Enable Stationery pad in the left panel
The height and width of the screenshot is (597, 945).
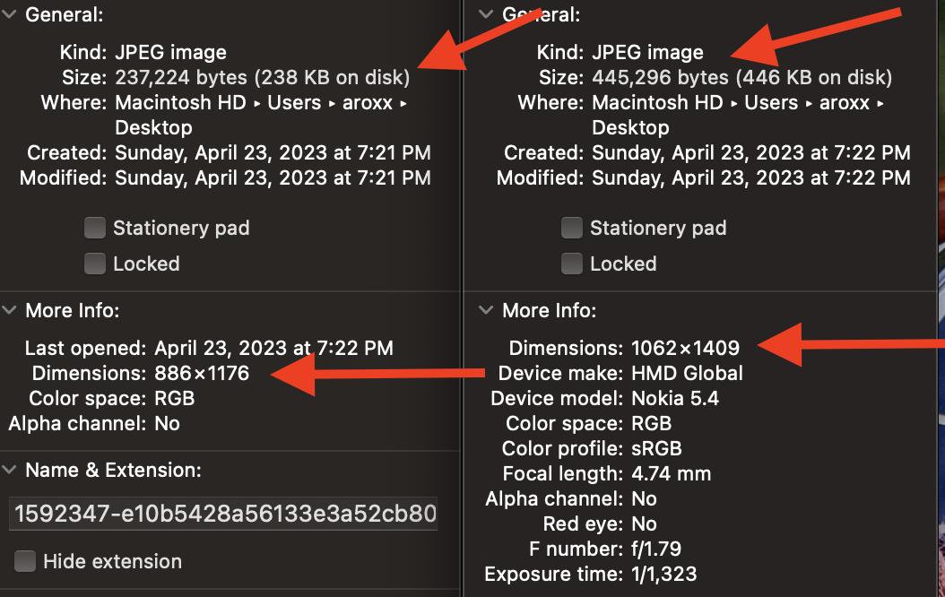pos(94,229)
